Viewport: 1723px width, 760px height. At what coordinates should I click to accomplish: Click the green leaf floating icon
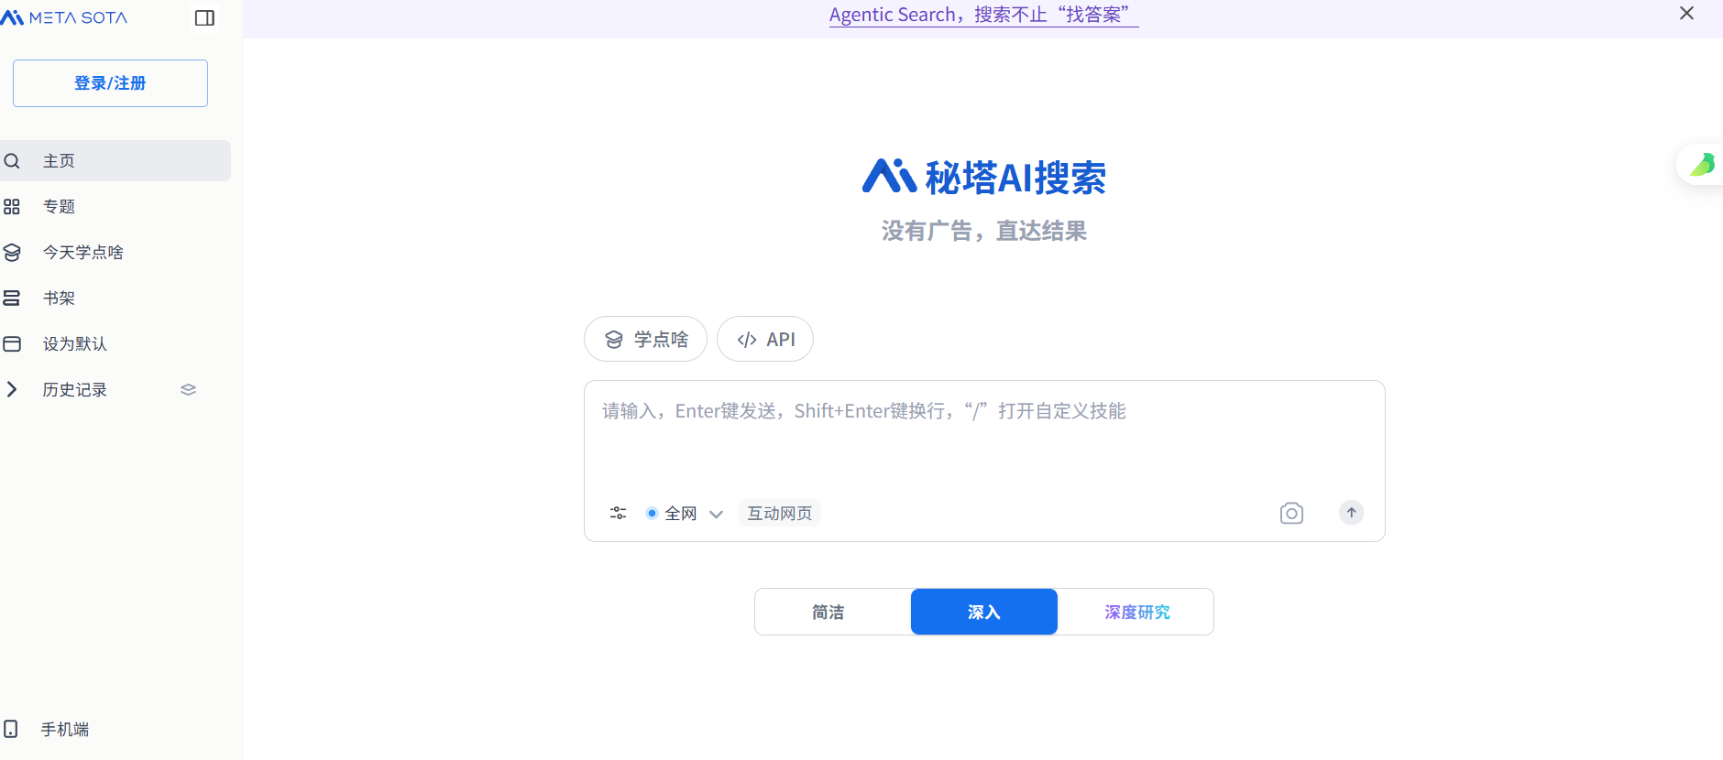1702,165
